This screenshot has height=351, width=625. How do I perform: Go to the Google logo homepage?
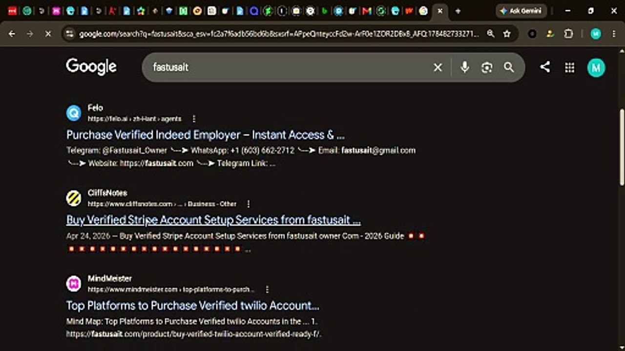[91, 67]
